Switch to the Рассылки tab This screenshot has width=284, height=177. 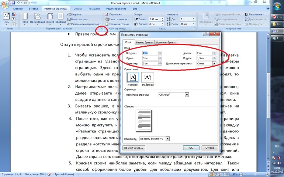click(94, 8)
